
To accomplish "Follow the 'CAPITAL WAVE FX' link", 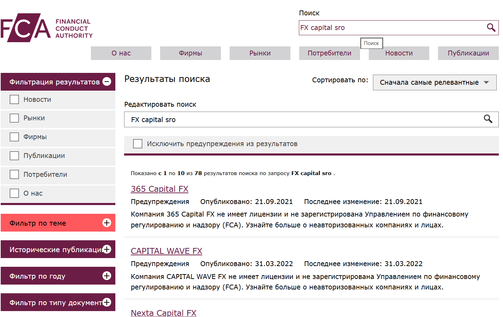I will [x=166, y=251].
